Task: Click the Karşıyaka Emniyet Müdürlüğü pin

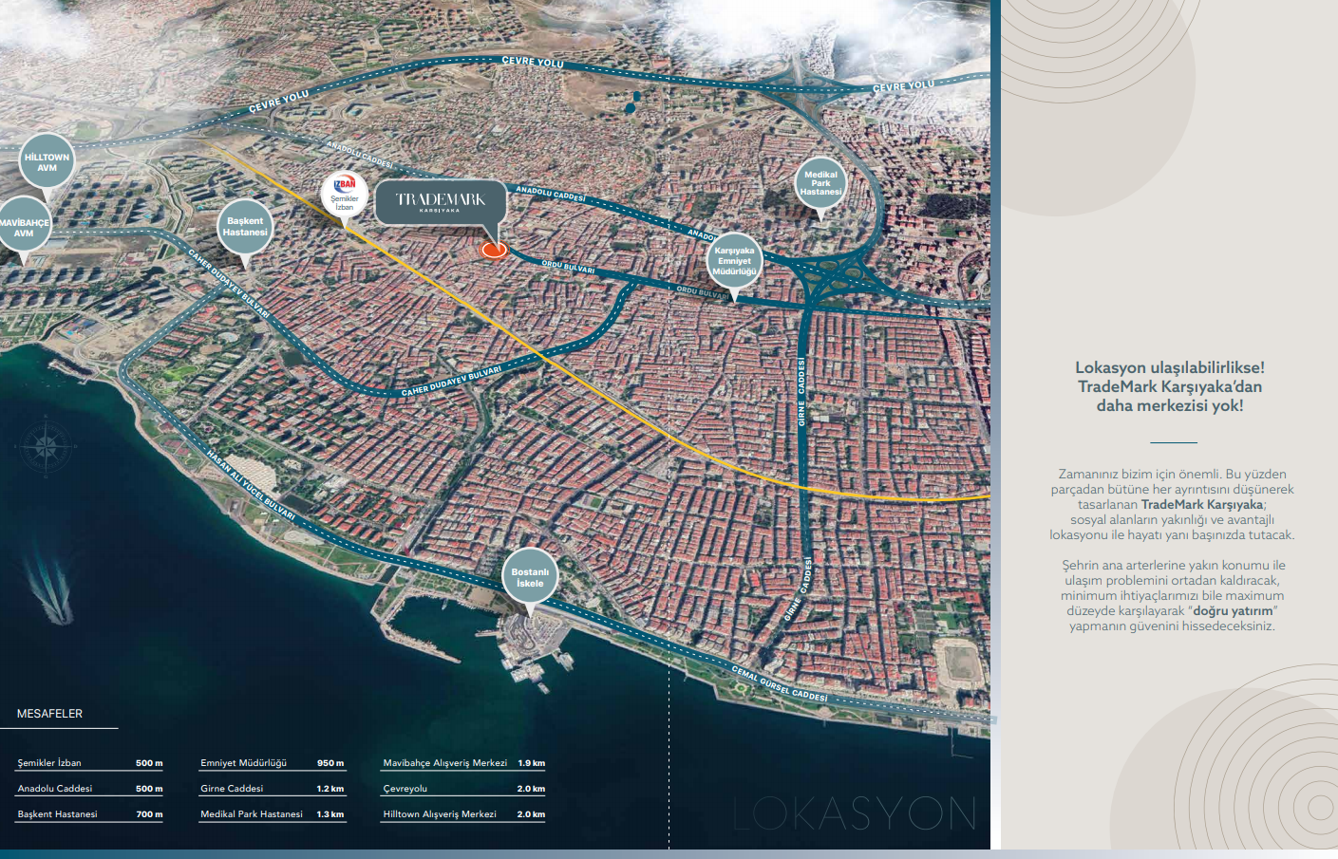Action: point(734,261)
